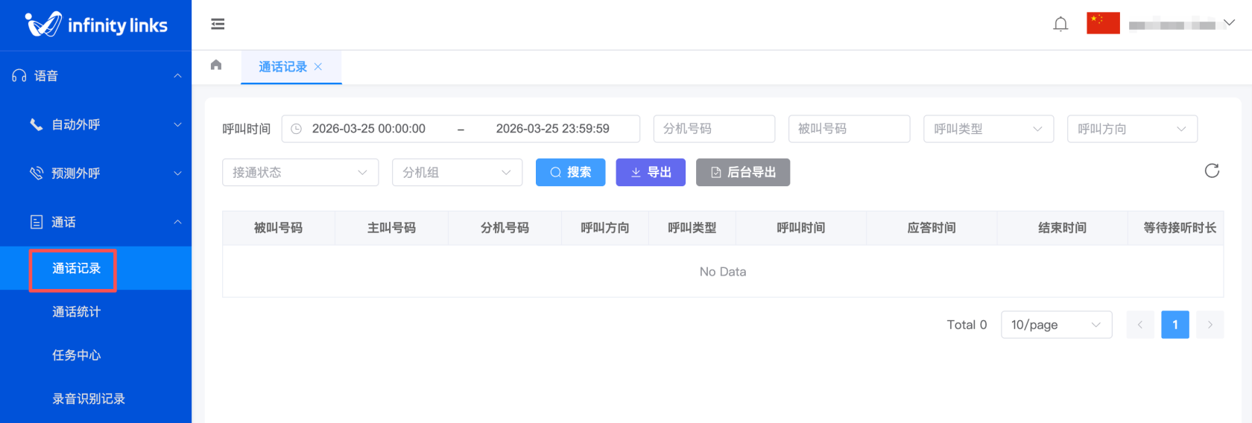1252x423 pixels.
Task: Go to the home tab icon
Action: click(216, 66)
